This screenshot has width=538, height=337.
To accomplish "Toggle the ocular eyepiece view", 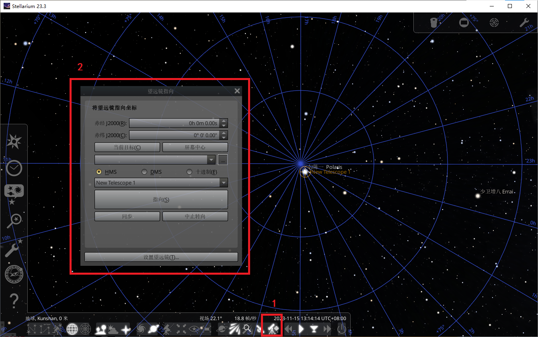I will tap(434, 23).
